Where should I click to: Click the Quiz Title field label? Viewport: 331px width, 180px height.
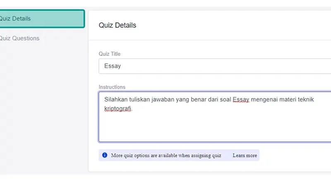[110, 54]
